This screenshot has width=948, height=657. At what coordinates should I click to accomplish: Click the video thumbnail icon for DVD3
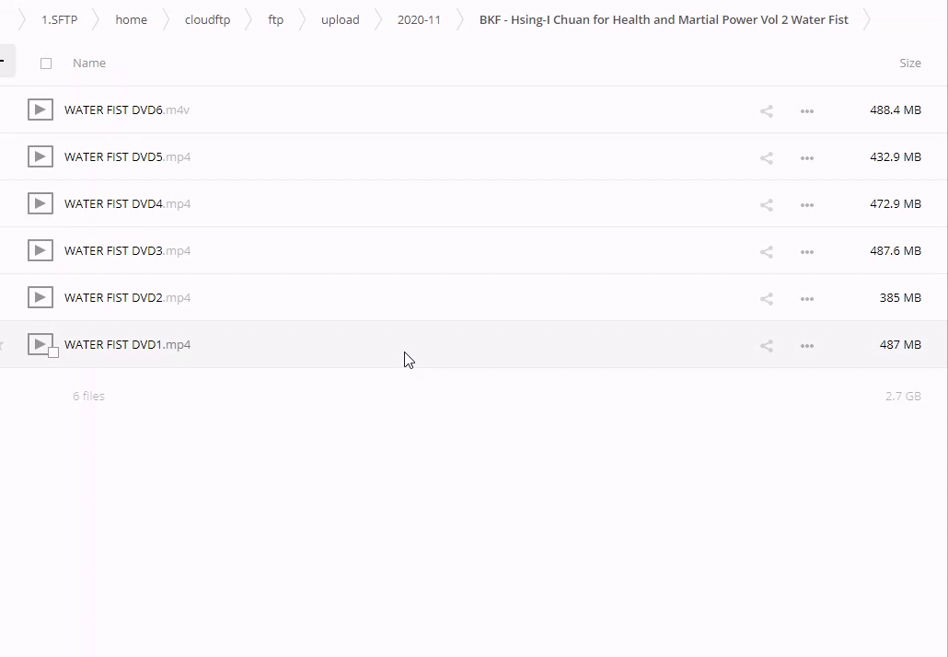pos(40,250)
